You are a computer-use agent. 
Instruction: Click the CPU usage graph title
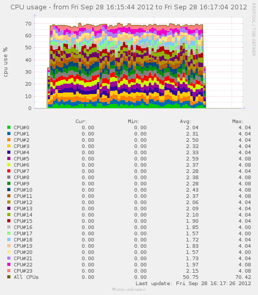[x=129, y=7]
